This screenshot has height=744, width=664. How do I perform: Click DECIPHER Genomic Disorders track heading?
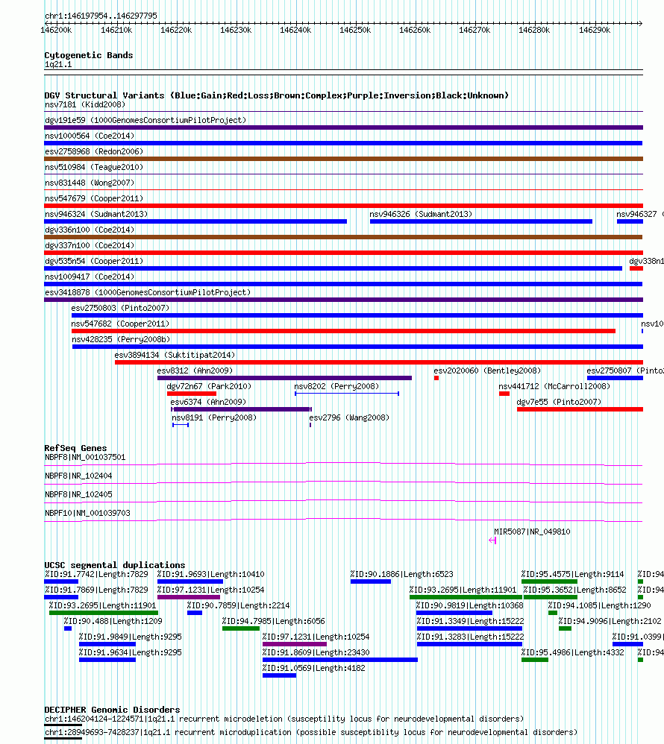(x=112, y=710)
